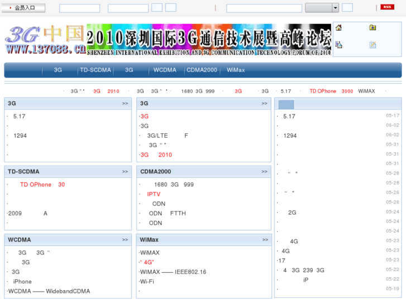Open '5.17' link in the left 3G panel
406x304 pixels.
pyautogui.click(x=19, y=117)
